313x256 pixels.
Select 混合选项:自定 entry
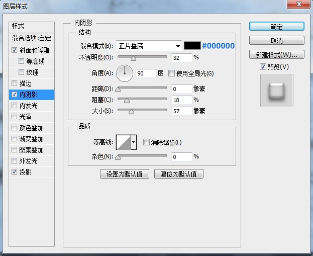pyautogui.click(x=32, y=38)
